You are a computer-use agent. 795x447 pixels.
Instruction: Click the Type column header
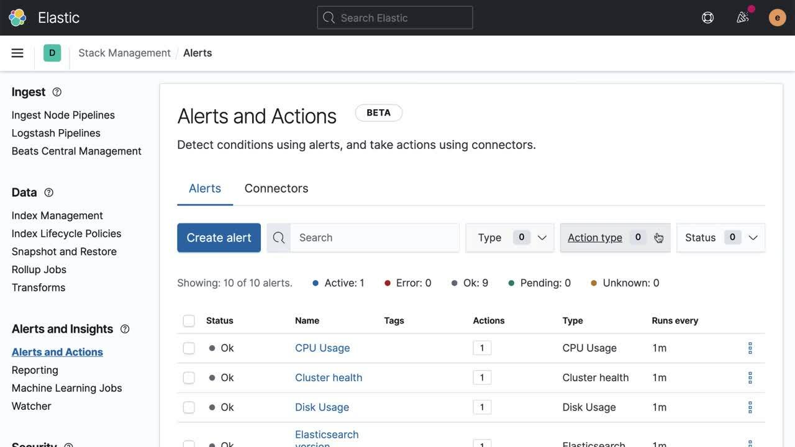pos(573,321)
